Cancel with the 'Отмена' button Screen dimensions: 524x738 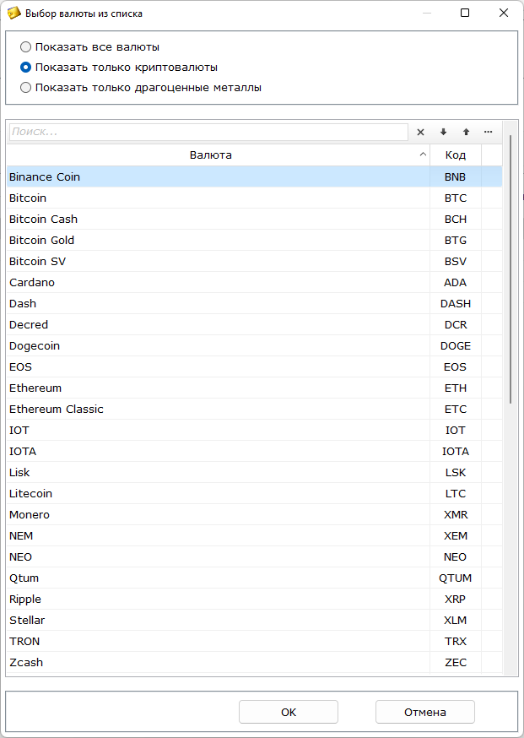[x=424, y=712]
